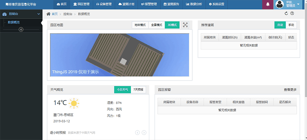Select 自动 irrigation mode
This screenshot has width=307, height=140.
(x=280, y=25)
